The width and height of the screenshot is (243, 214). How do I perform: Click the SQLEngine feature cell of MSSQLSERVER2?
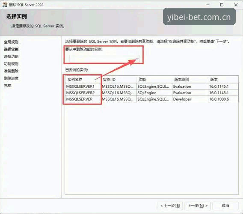[154, 93]
